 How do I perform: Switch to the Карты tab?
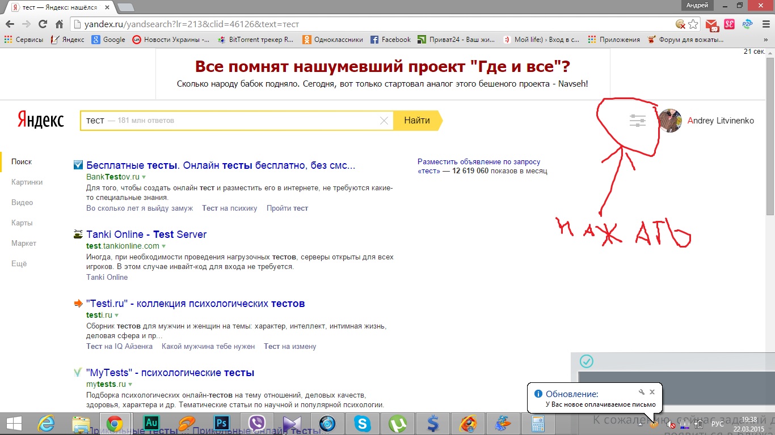point(22,223)
